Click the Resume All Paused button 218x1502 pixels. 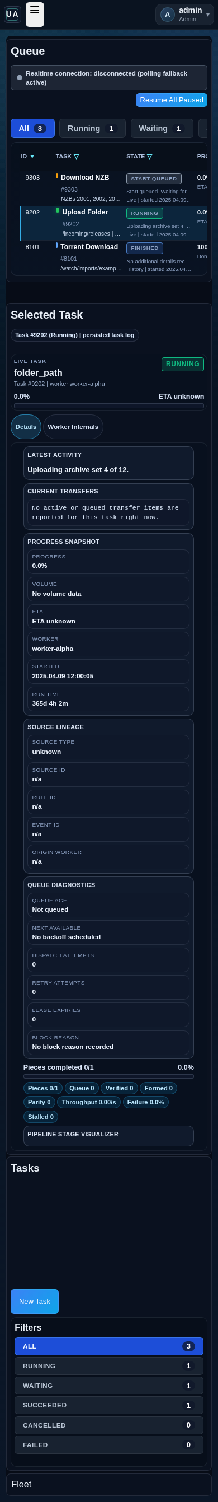tap(172, 100)
